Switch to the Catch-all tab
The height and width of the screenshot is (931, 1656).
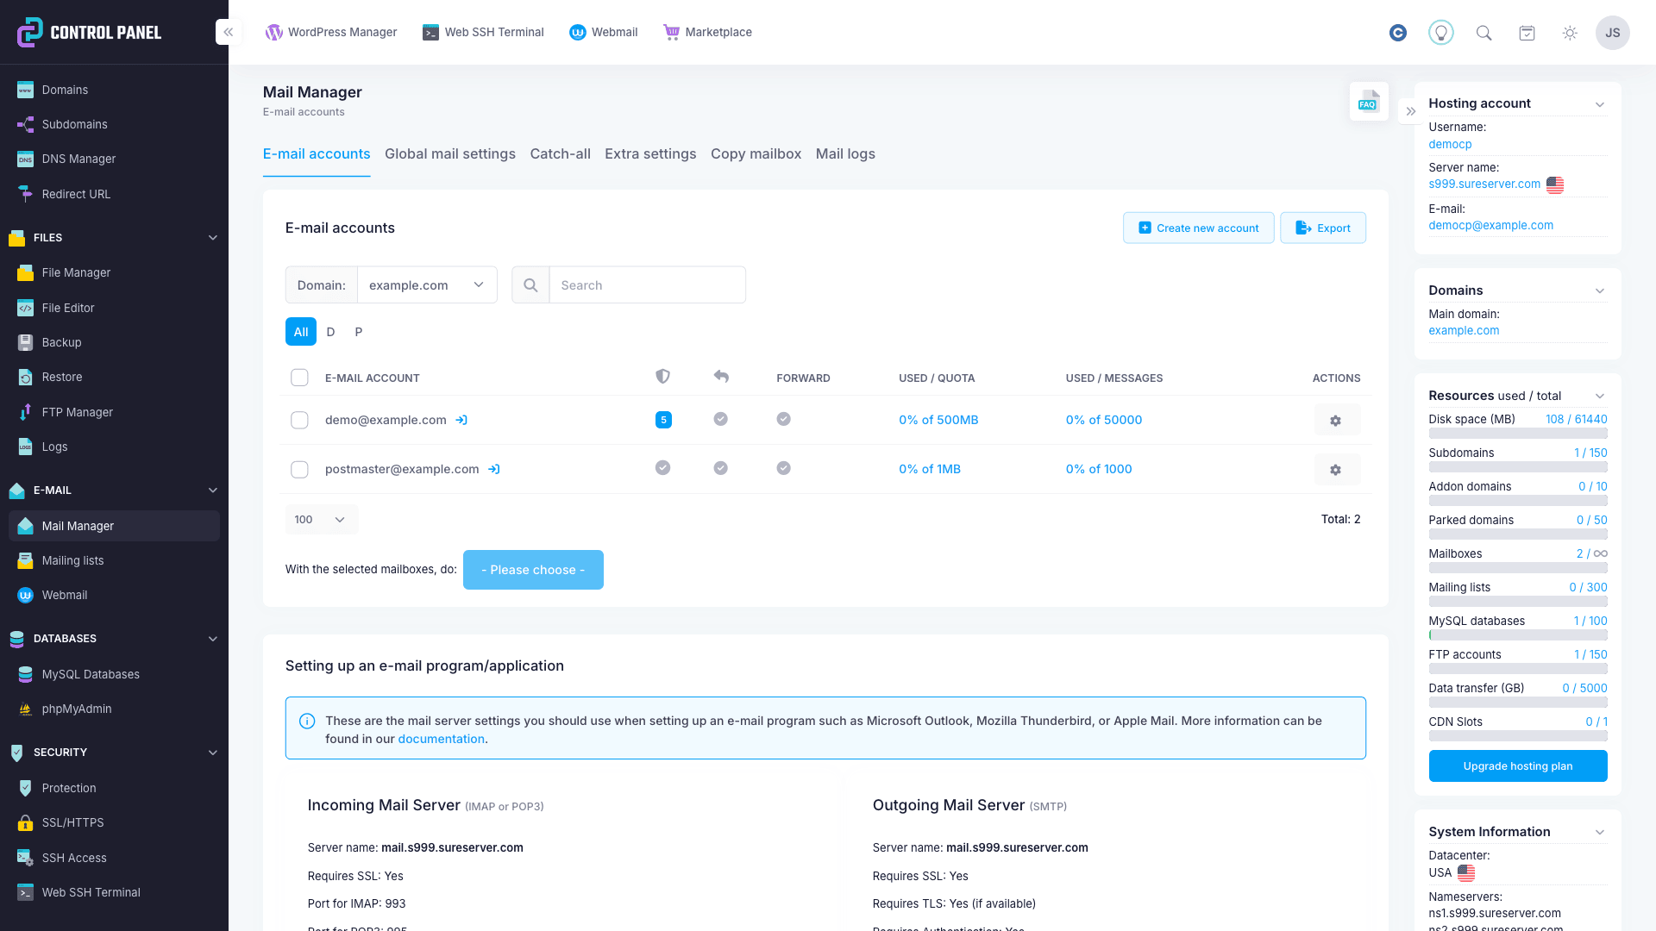(x=560, y=154)
